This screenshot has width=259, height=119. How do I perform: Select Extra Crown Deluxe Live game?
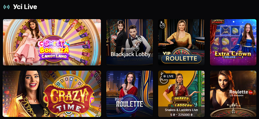coord(233,42)
